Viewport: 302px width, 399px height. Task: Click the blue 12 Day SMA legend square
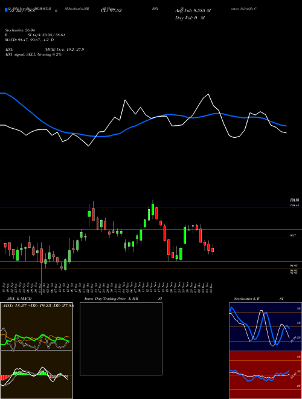pyautogui.click(x=7, y=10)
